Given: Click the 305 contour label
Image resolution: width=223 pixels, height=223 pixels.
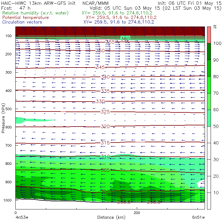Looking at the screenshot, I should pyautogui.click(x=105, y=170).
